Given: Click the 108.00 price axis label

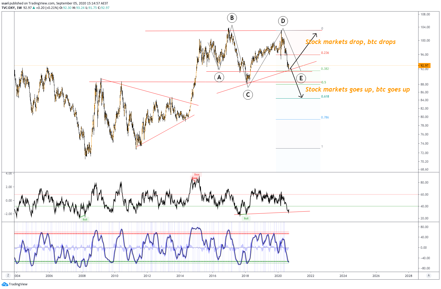Looking at the screenshot, I should 425,14.
